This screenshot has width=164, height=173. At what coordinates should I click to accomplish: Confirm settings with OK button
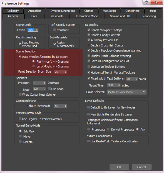(119, 167)
